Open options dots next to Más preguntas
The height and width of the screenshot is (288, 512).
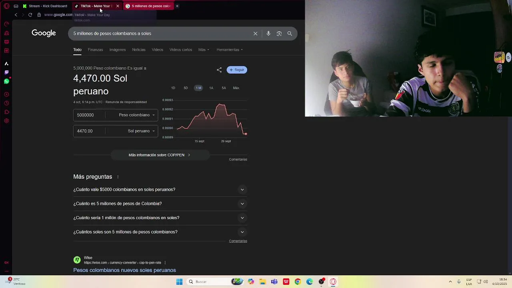coord(118,177)
